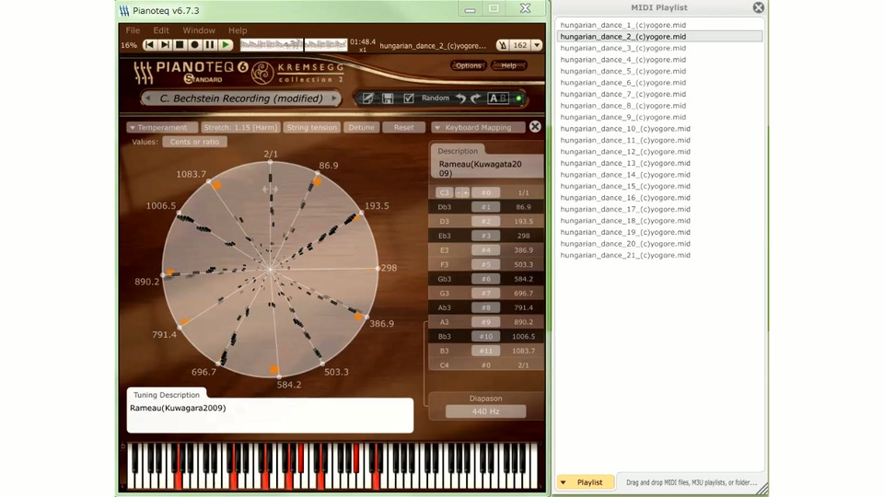The image size is (884, 497).
Task: Click the plus stepper beside C3
Action: pos(466,192)
